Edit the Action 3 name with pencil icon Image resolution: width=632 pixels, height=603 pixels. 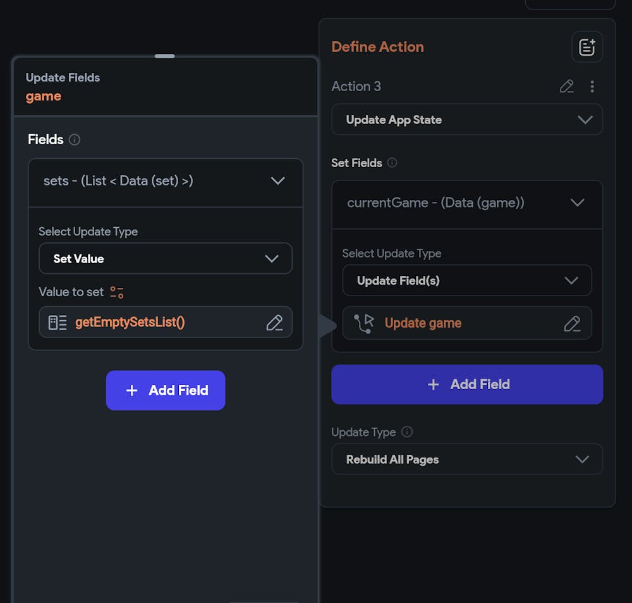tap(567, 87)
